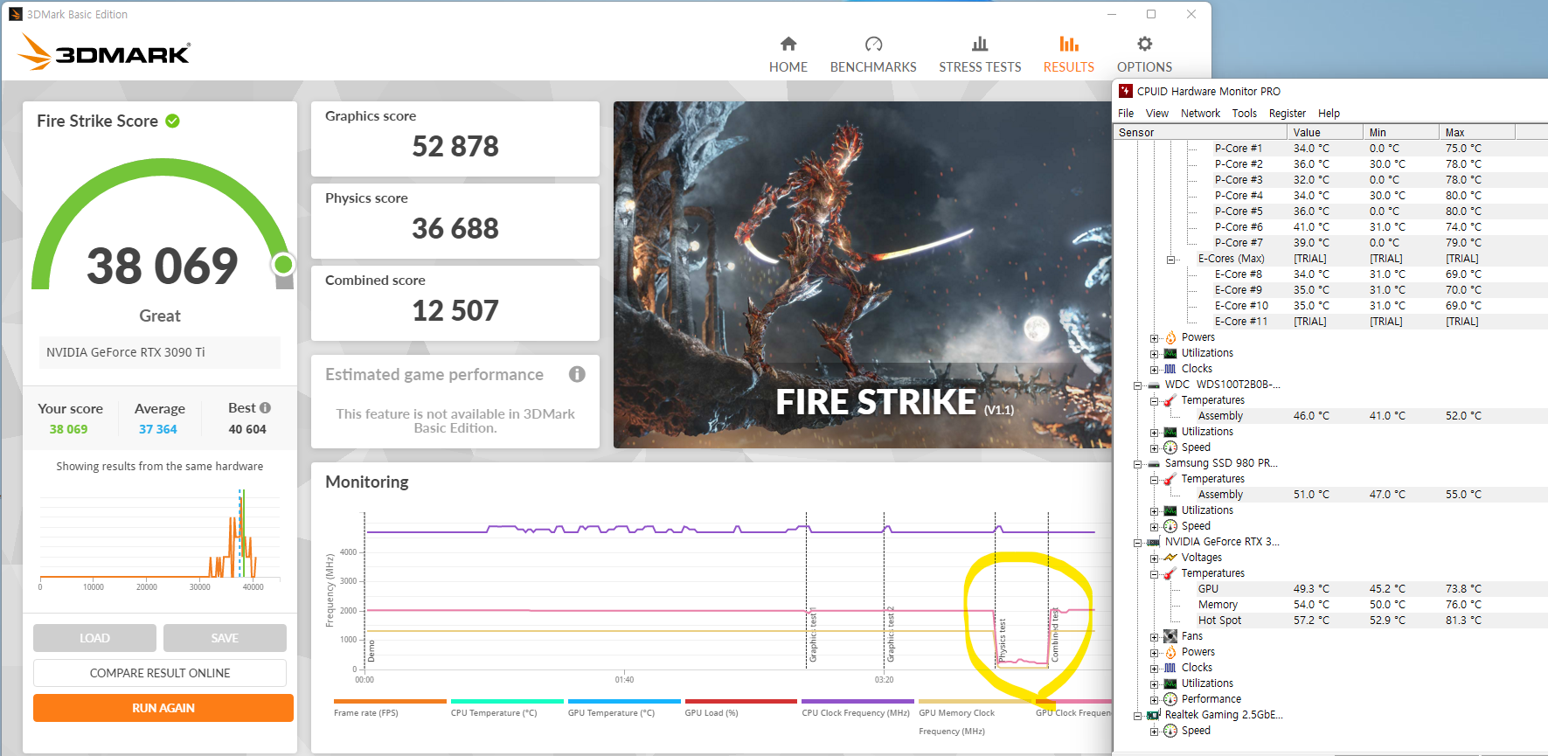
Task: Click the Sensor column header
Action: [1201, 132]
